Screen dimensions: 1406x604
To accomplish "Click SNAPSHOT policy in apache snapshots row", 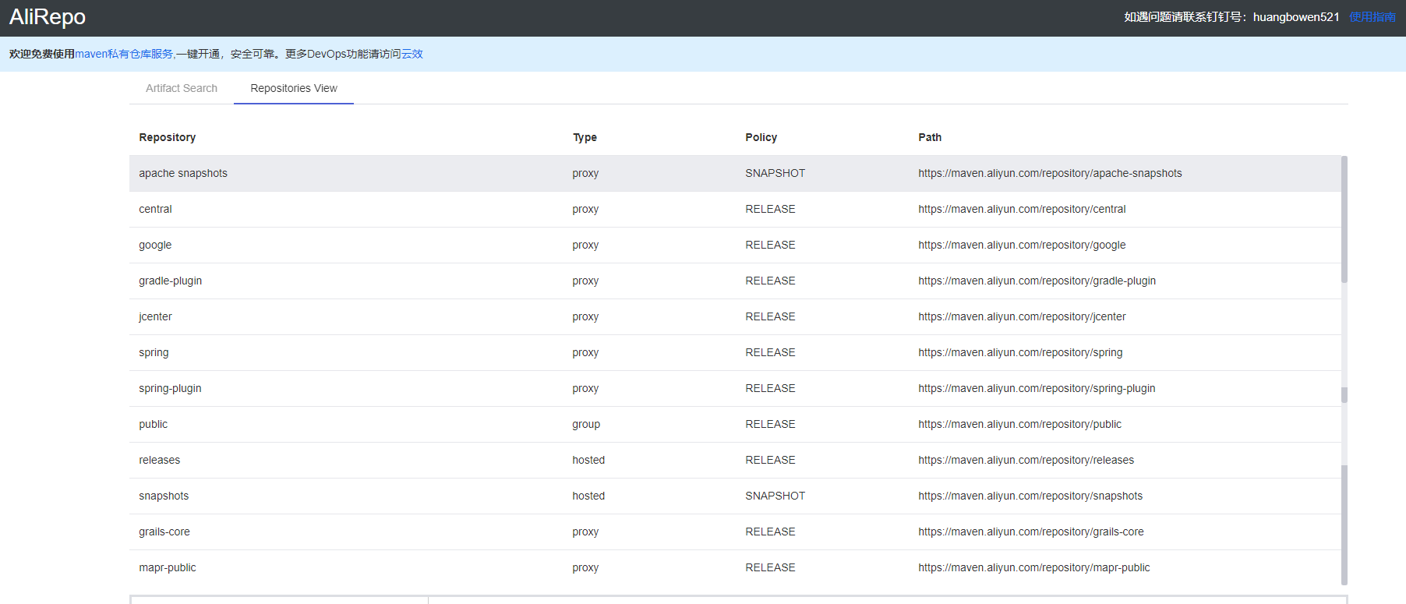I will click(775, 173).
